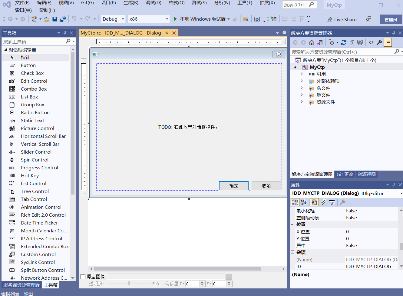Click the Events lightning icon in Properties
The image size is (403, 296).
323,202
